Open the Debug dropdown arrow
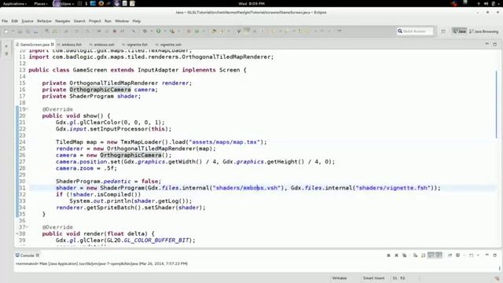 (151, 31)
